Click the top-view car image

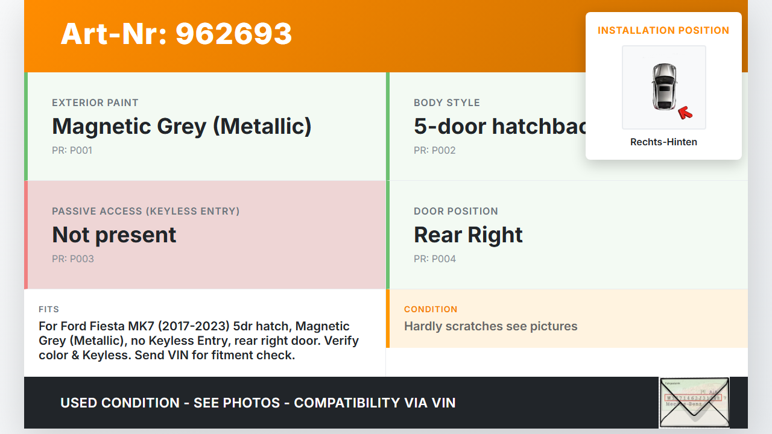coord(663,87)
